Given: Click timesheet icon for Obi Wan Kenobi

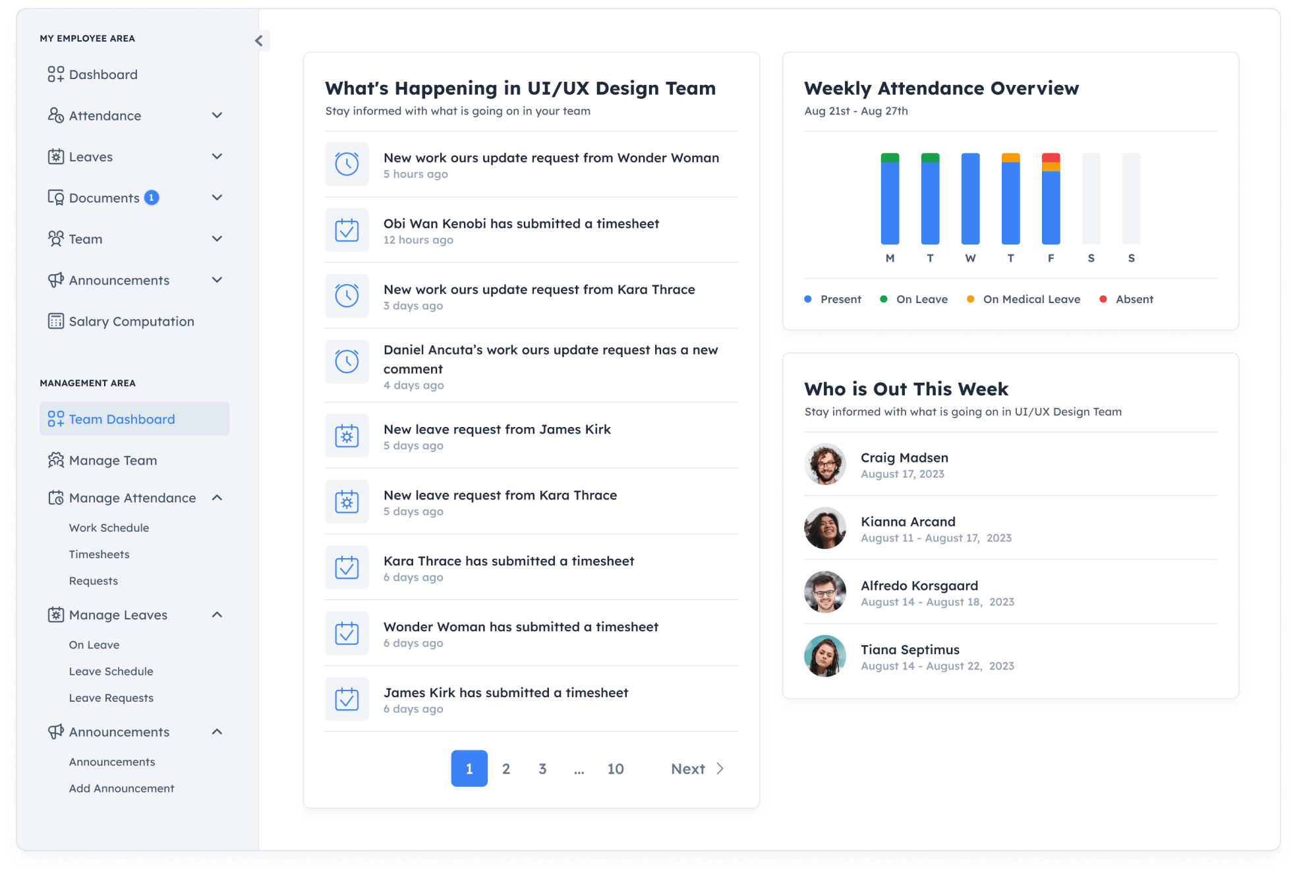Looking at the screenshot, I should 347,230.
